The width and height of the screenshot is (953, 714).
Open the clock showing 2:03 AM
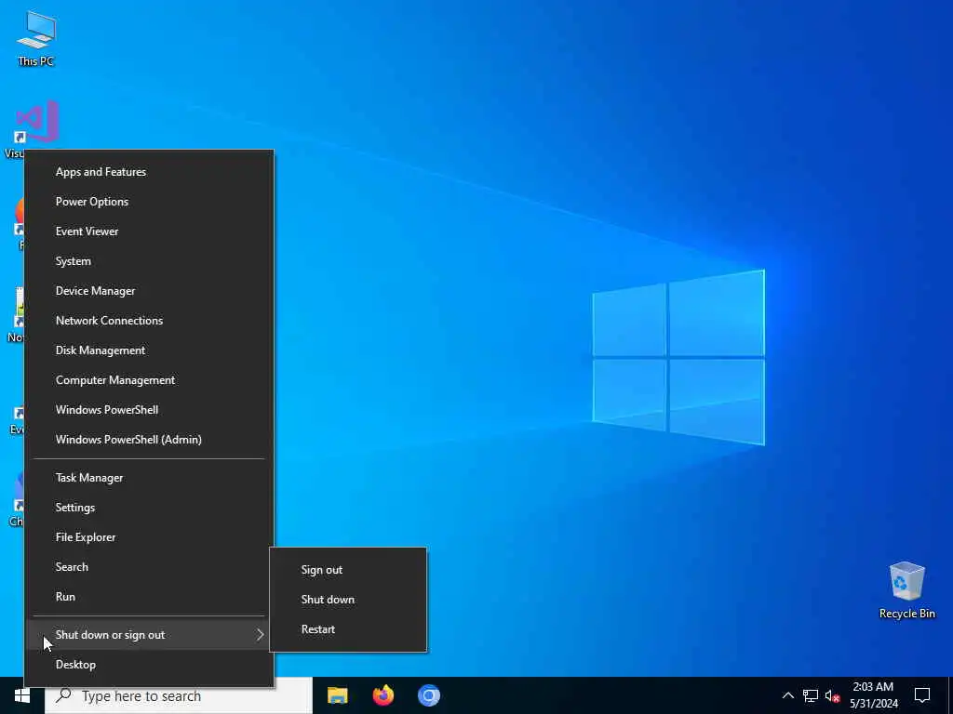coord(873,695)
